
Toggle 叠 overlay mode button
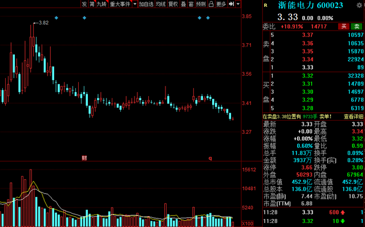(184, 4)
